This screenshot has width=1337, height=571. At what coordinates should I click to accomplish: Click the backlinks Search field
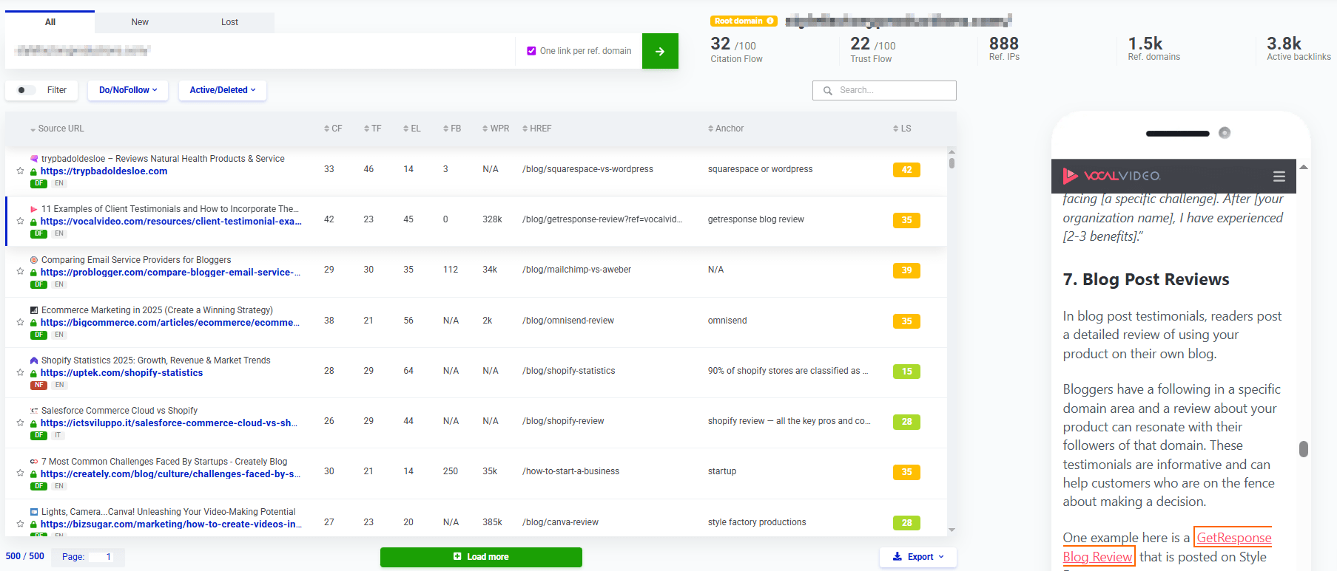pyautogui.click(x=884, y=90)
